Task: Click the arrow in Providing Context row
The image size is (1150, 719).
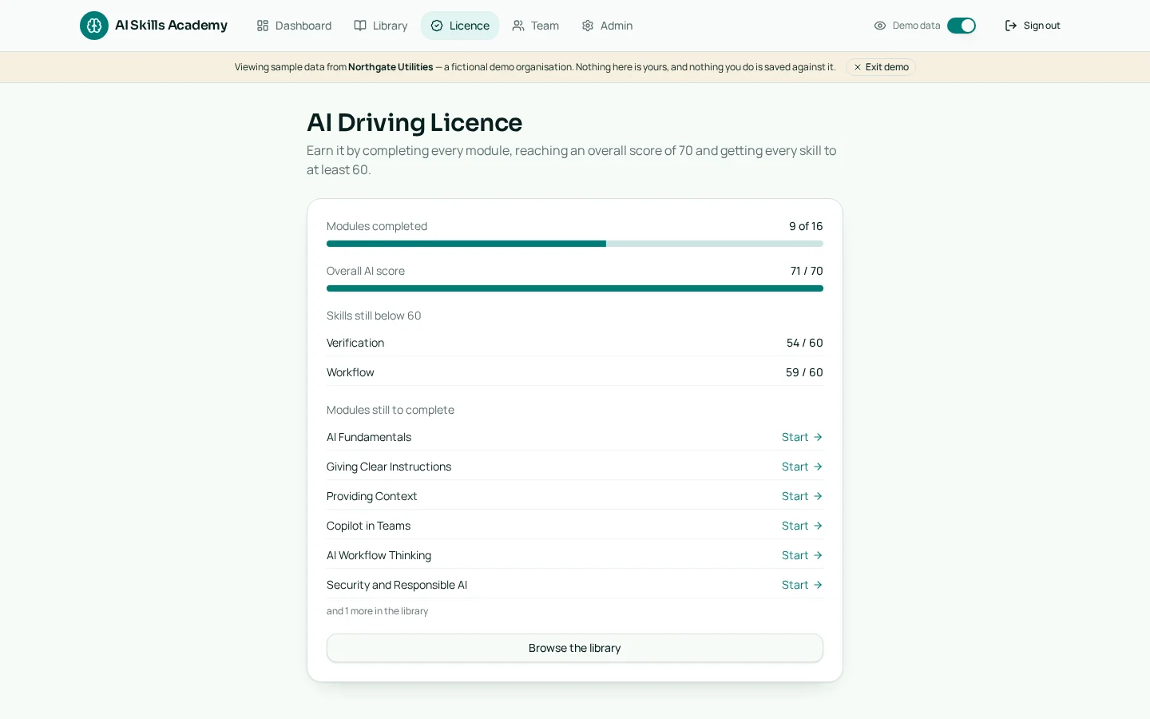Action: [818, 496]
